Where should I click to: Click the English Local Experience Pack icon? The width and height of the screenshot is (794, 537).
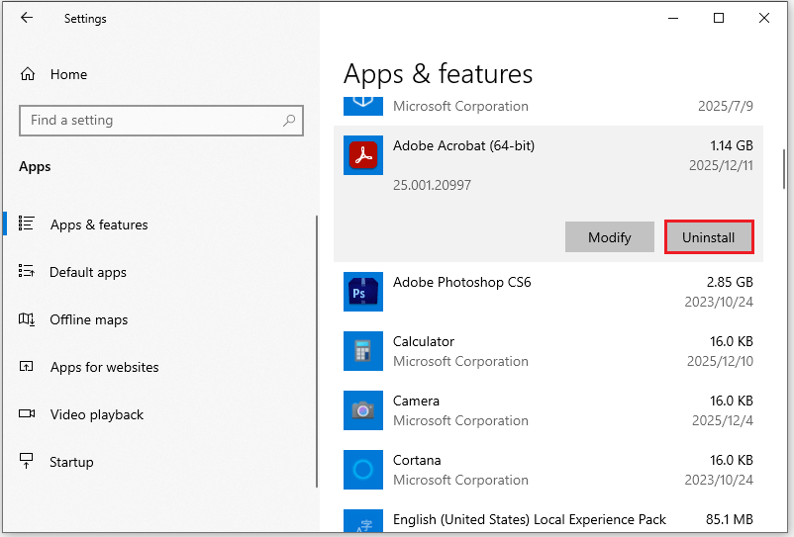tap(363, 520)
